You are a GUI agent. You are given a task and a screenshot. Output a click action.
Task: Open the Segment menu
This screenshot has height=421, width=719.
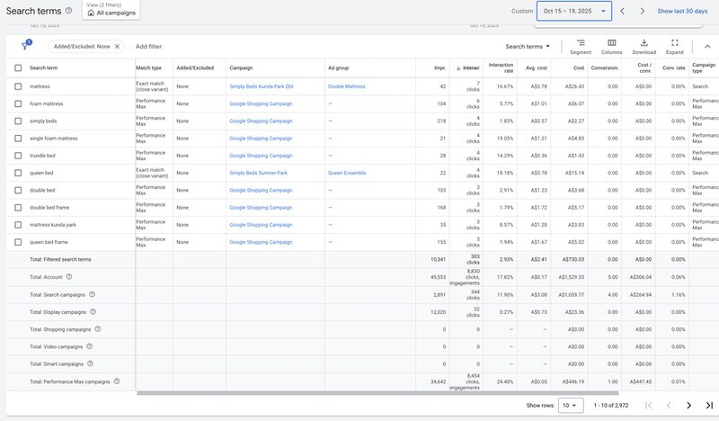[581, 47]
